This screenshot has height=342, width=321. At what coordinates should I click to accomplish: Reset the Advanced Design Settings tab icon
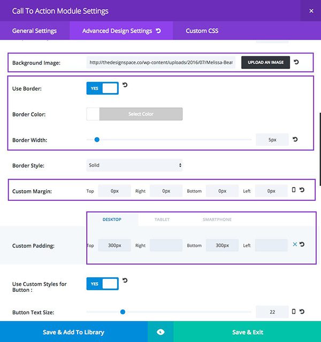(x=158, y=31)
